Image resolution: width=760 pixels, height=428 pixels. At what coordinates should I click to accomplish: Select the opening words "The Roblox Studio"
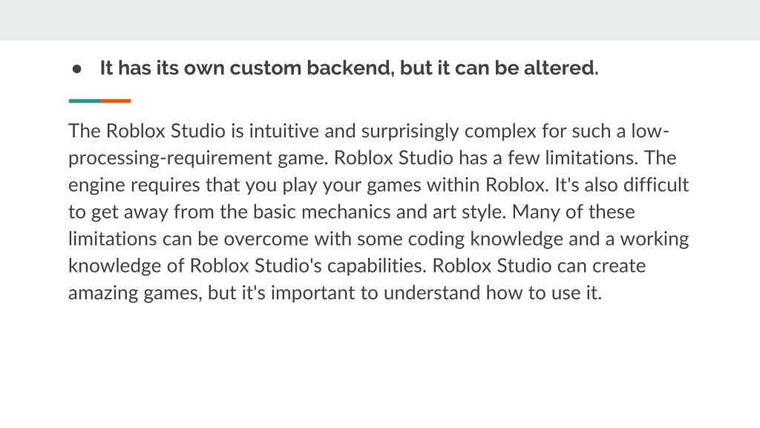pyautogui.click(x=147, y=131)
